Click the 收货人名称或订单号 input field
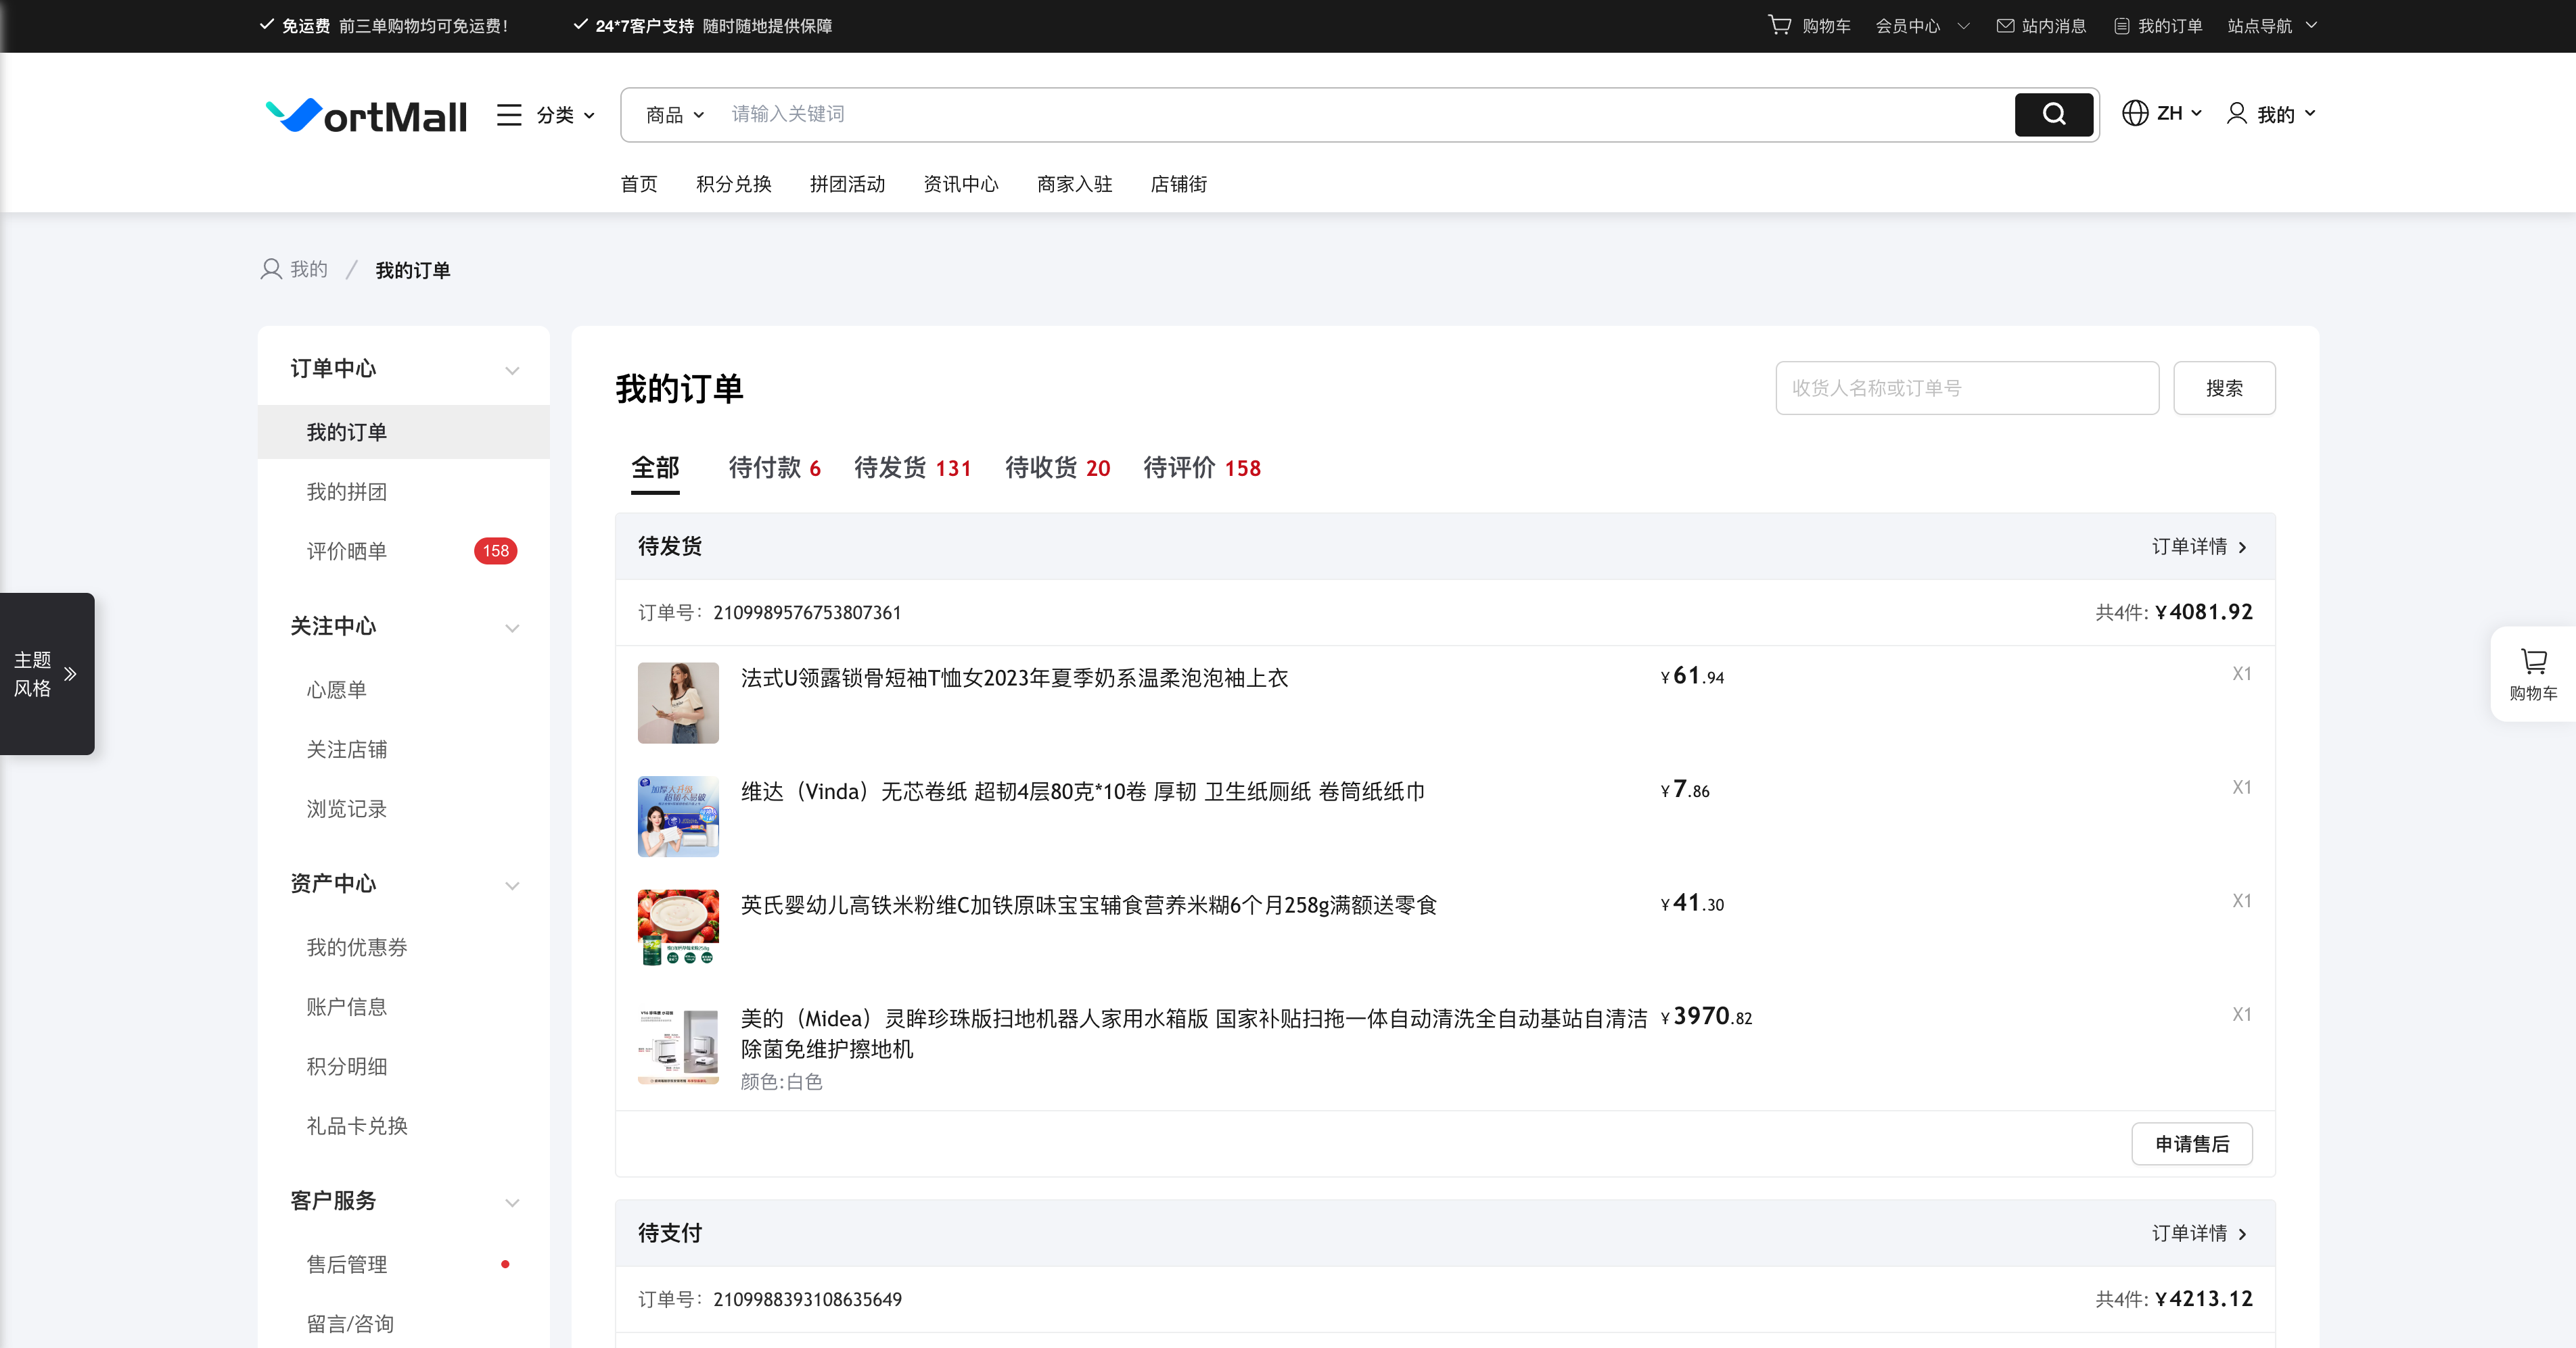The height and width of the screenshot is (1348, 2576). [1967, 388]
